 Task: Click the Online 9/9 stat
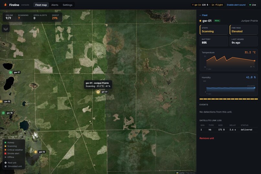click(x=9, y=17)
